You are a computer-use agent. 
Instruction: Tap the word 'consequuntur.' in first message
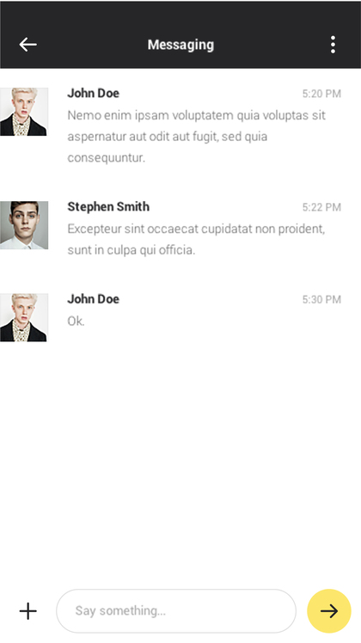click(x=107, y=157)
